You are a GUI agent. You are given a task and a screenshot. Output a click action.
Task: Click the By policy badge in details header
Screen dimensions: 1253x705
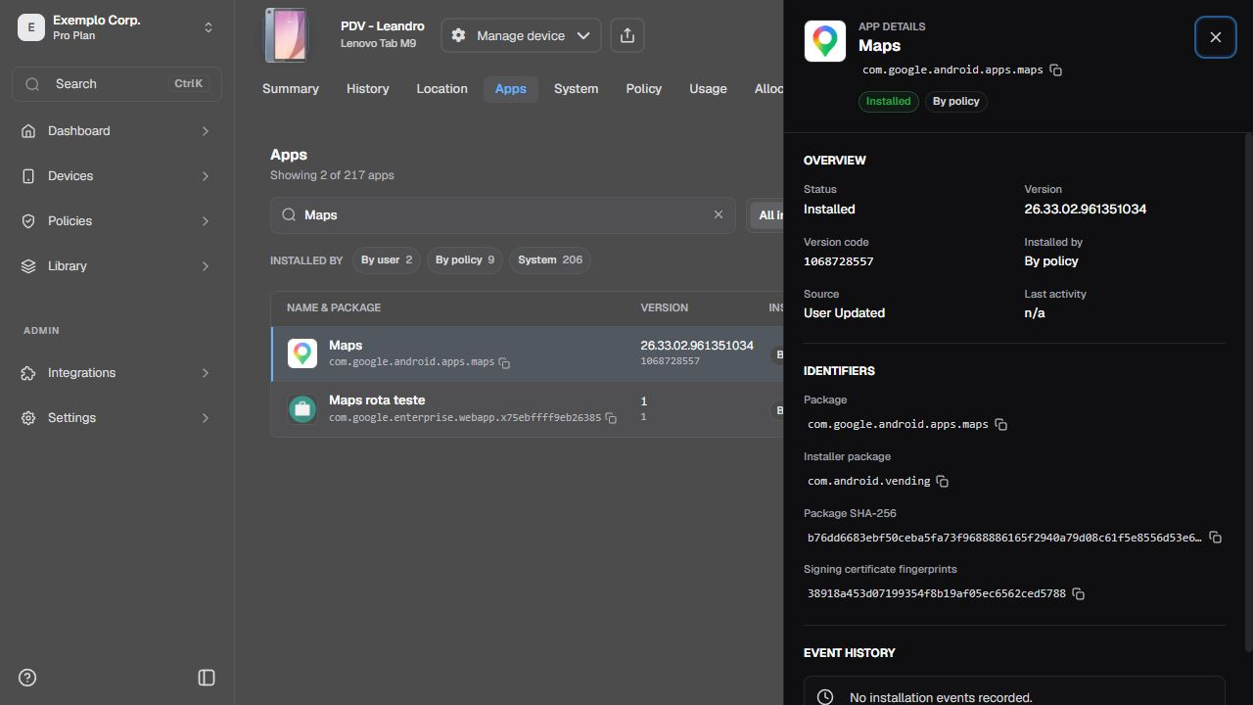(956, 102)
